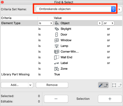Expand the arrow next to criteria set name

tap(119, 9)
